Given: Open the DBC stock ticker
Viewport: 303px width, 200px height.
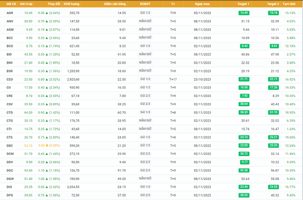Looking at the screenshot, I should [10, 146].
